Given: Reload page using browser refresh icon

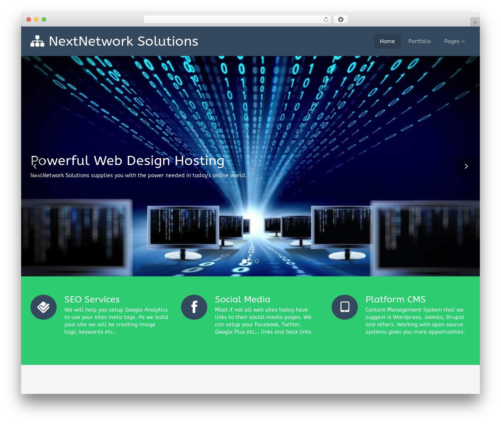Looking at the screenshot, I should 326,20.
